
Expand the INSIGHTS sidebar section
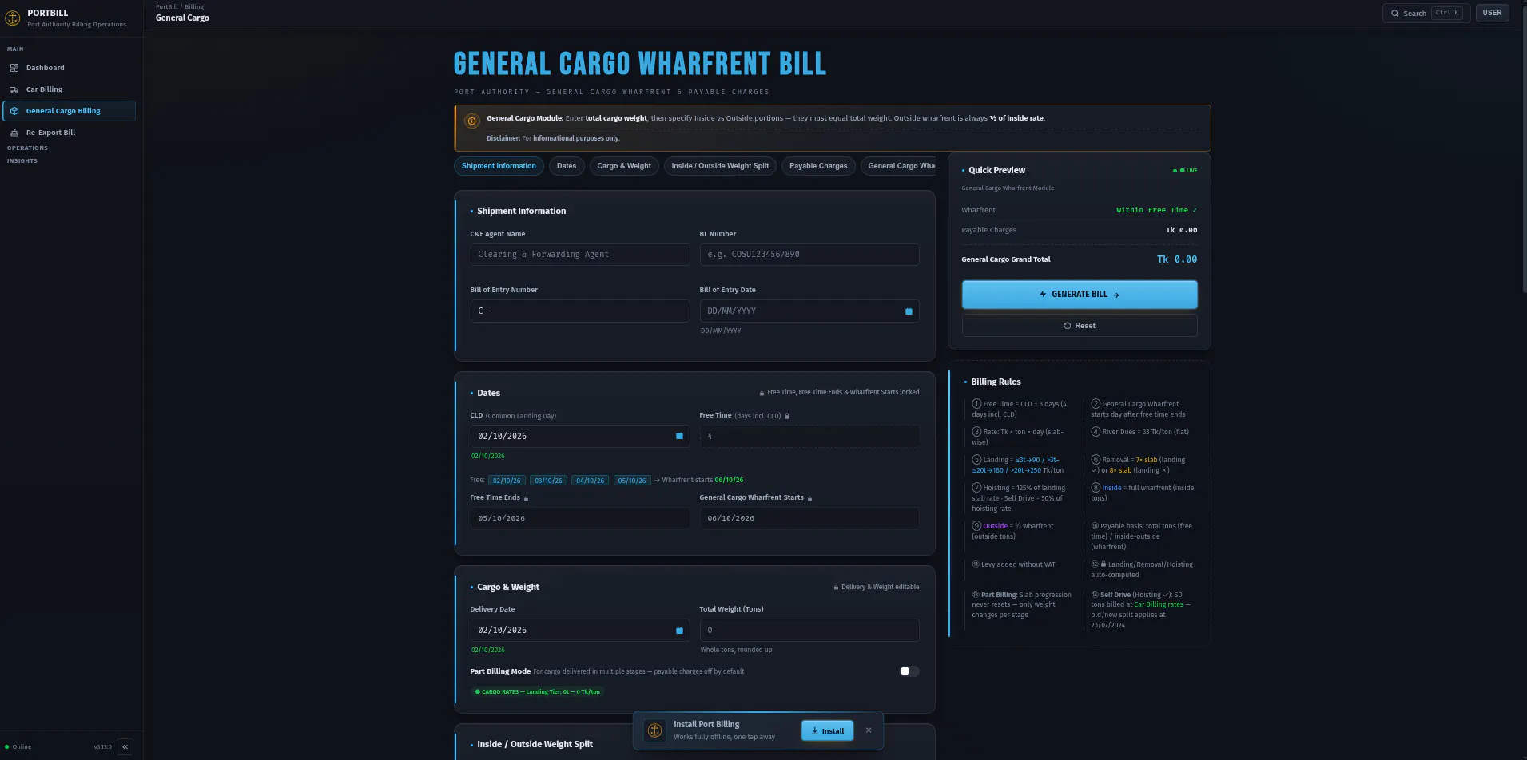22,160
